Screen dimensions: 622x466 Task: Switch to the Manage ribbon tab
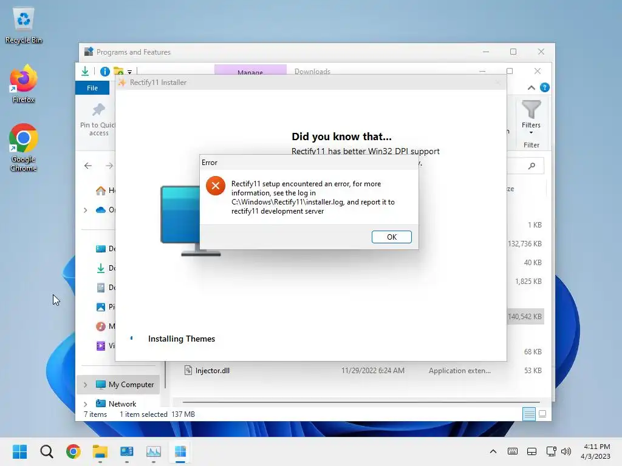[250, 70]
